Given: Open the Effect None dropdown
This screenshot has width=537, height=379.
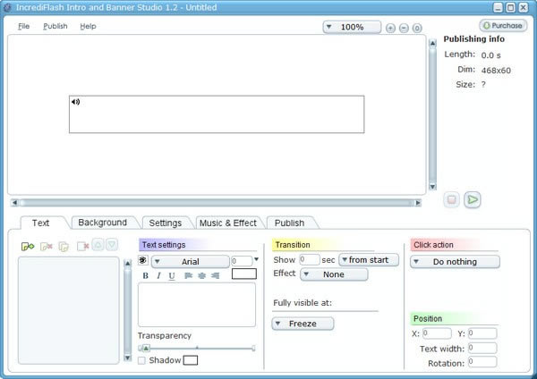Looking at the screenshot, I should click(x=333, y=274).
